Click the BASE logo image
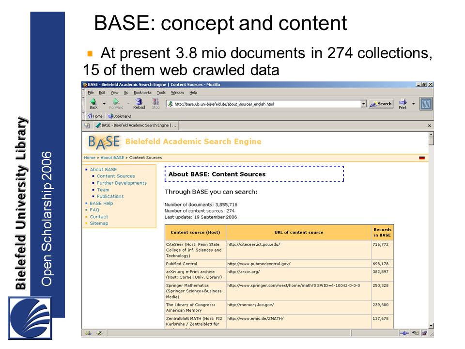This screenshot has height=349, width=465. pos(104,143)
